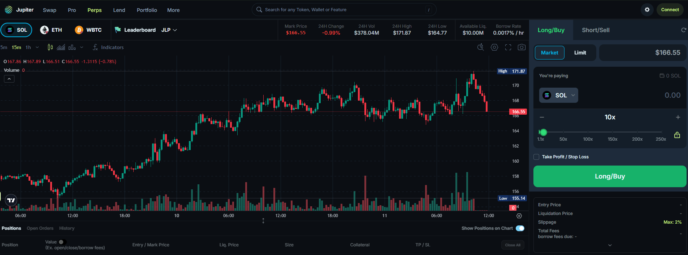
Task: Select the Limit order type
Action: coord(580,53)
